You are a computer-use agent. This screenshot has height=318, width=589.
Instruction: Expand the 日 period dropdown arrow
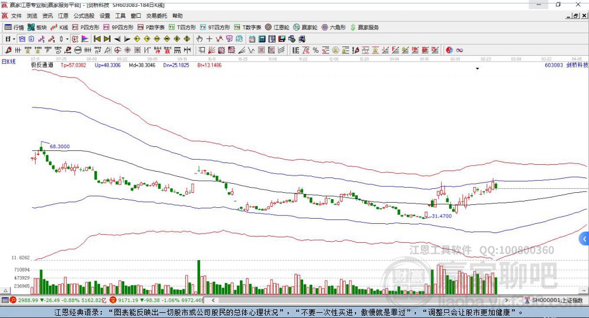[14, 39]
